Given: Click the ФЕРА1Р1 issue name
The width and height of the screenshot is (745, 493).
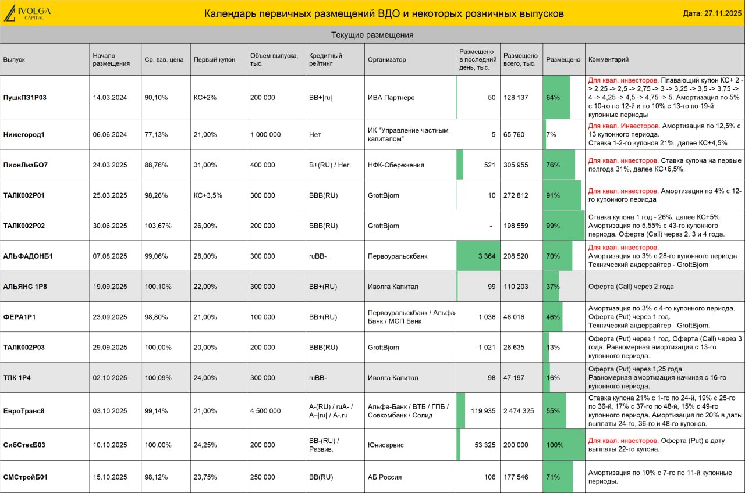Looking at the screenshot, I should click(20, 317).
